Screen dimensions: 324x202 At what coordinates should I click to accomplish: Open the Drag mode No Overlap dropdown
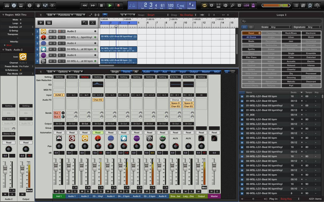188,15
